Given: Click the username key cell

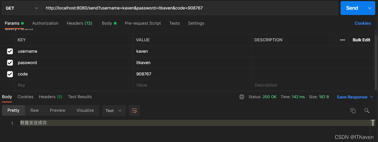Looking at the screenshot, I should click(74, 51).
